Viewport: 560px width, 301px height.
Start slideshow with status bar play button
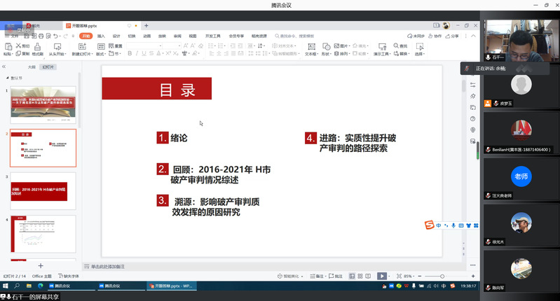(382, 276)
